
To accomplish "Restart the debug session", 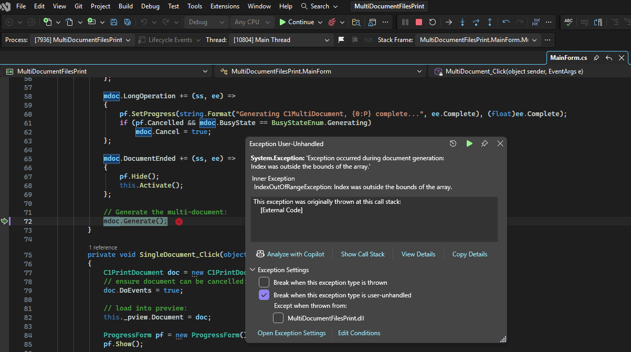I will [x=432, y=22].
